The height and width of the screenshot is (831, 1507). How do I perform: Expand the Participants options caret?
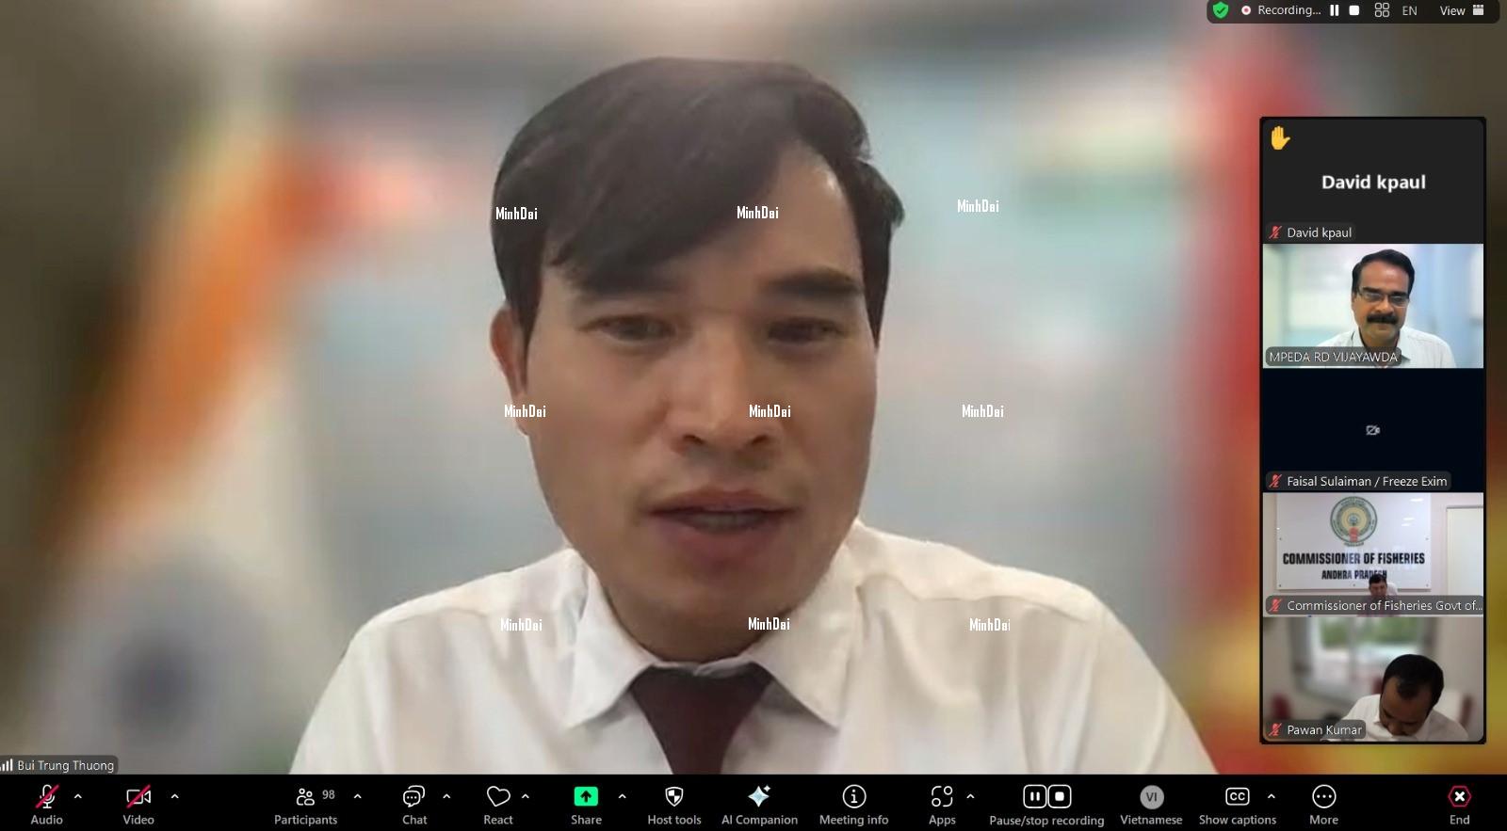(x=357, y=796)
